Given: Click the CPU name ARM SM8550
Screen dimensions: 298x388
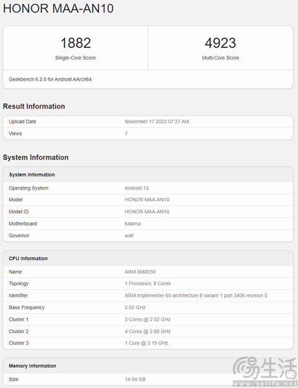Looking at the screenshot, I should pyautogui.click(x=140, y=272).
